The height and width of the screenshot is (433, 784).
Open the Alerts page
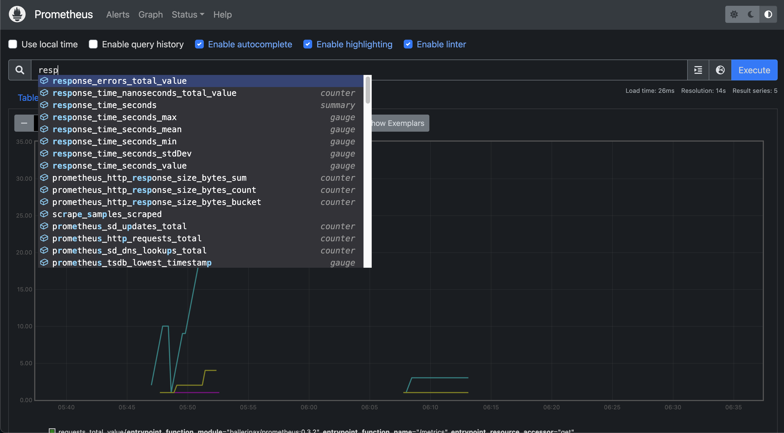(x=118, y=14)
